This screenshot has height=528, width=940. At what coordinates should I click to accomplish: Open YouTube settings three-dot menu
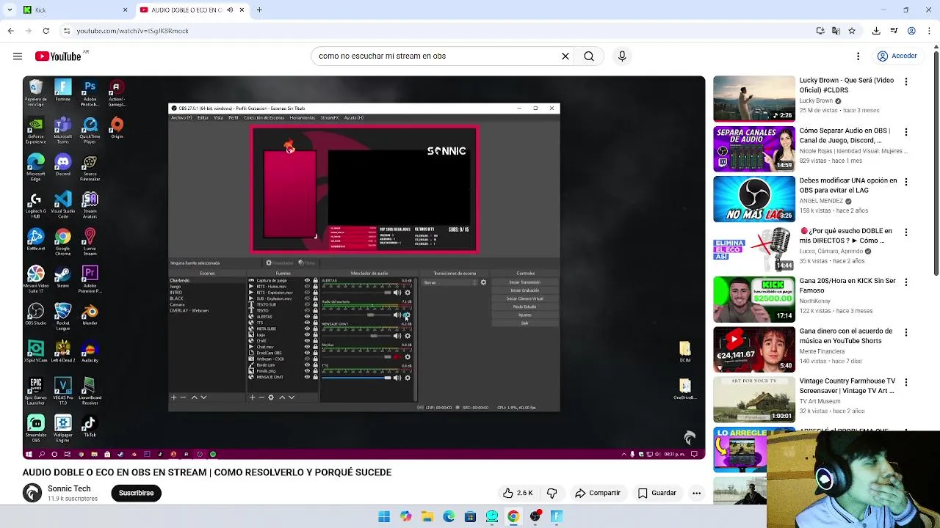[858, 56]
